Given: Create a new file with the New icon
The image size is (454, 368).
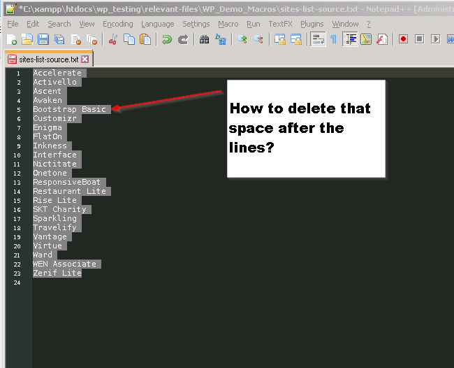Looking at the screenshot, I should coord(11,39).
